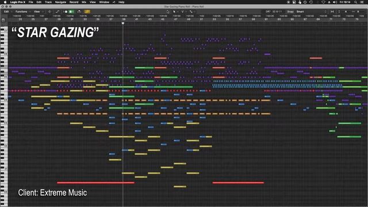The image size is (368, 207).
Task: Open the Record menu
Action: point(74,2)
